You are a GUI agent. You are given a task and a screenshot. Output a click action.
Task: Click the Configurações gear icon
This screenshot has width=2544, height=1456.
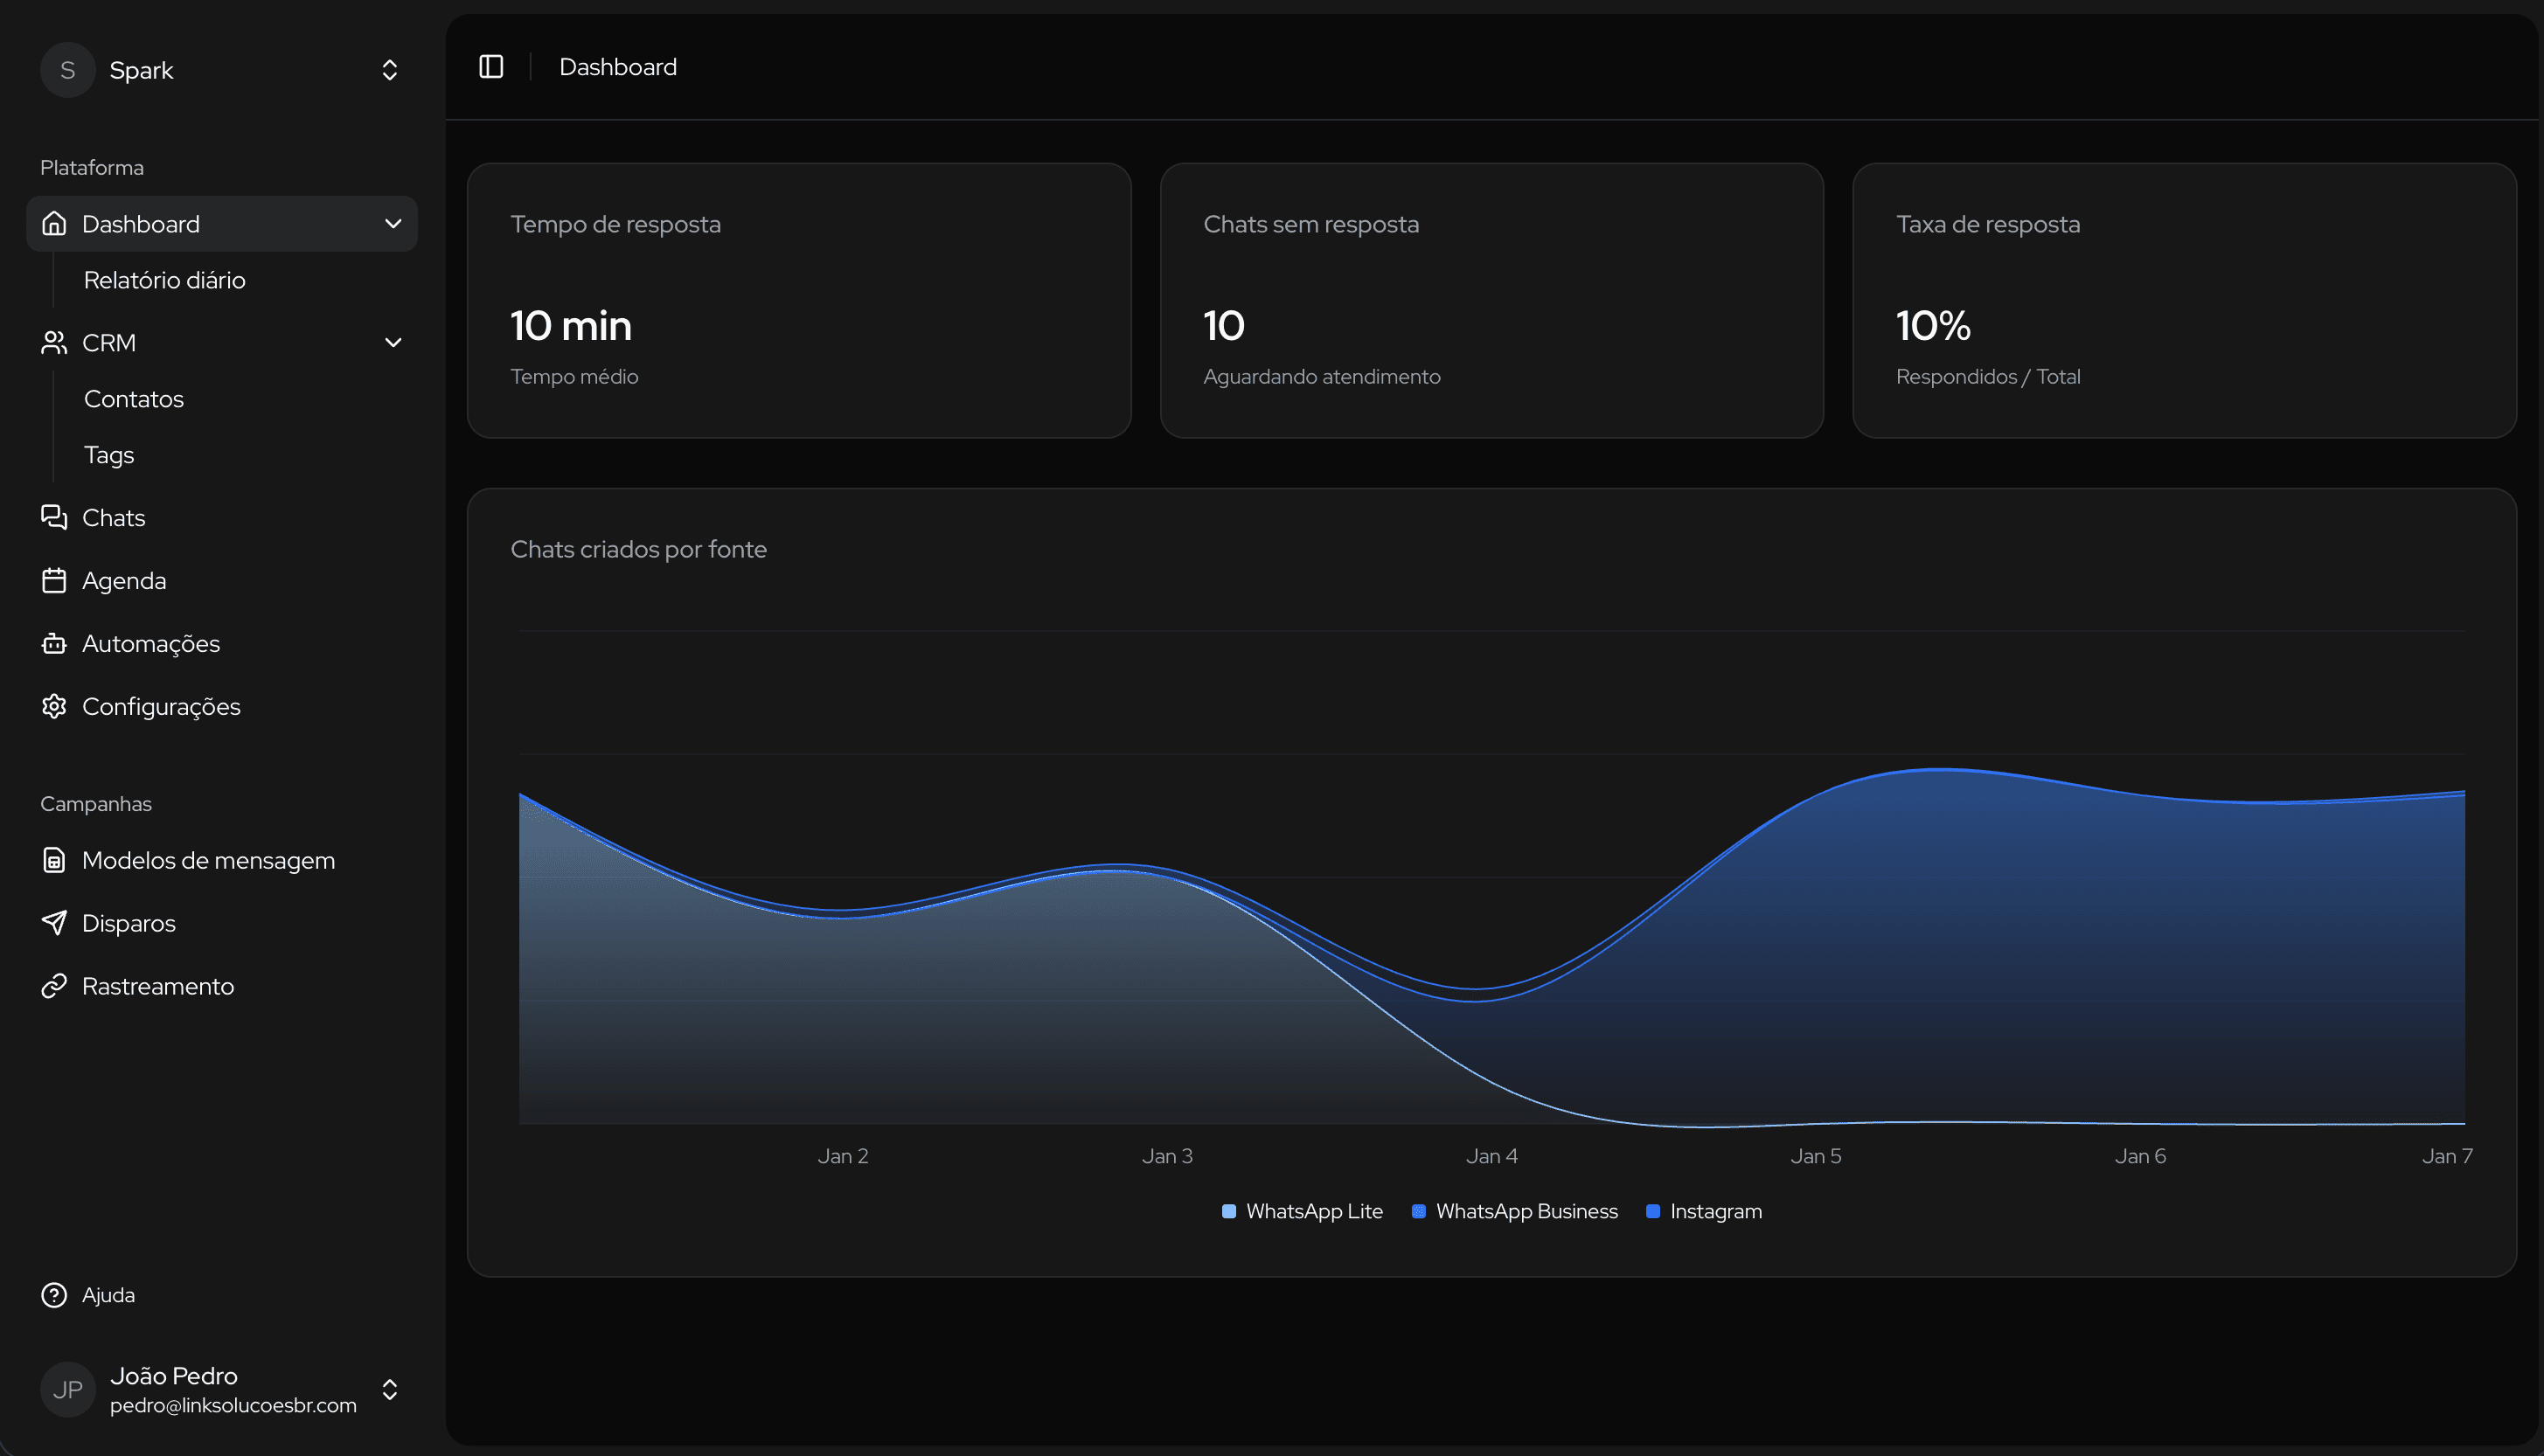[x=54, y=707]
